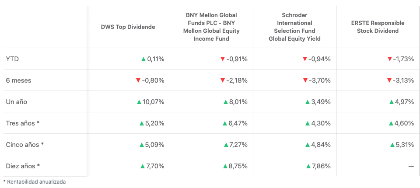Select the Cinco años row label
This screenshot has width=420, height=188.
point(24,145)
